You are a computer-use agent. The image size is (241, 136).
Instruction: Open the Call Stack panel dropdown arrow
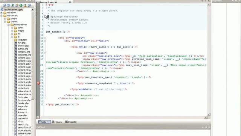(x=203, y=127)
